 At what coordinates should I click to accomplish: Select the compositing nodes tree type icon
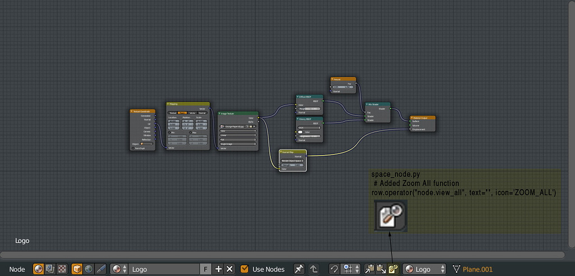tap(50, 269)
